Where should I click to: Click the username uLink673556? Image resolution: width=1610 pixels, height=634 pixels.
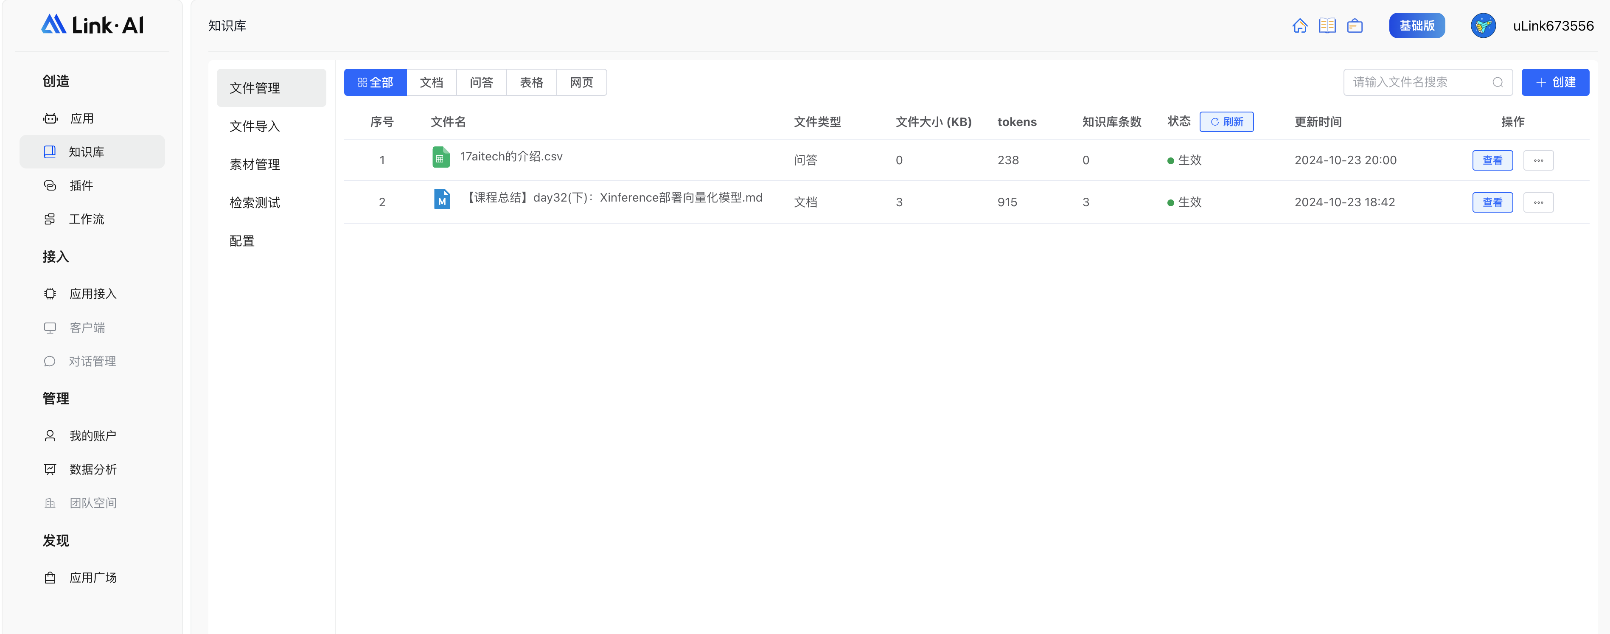point(1553,25)
